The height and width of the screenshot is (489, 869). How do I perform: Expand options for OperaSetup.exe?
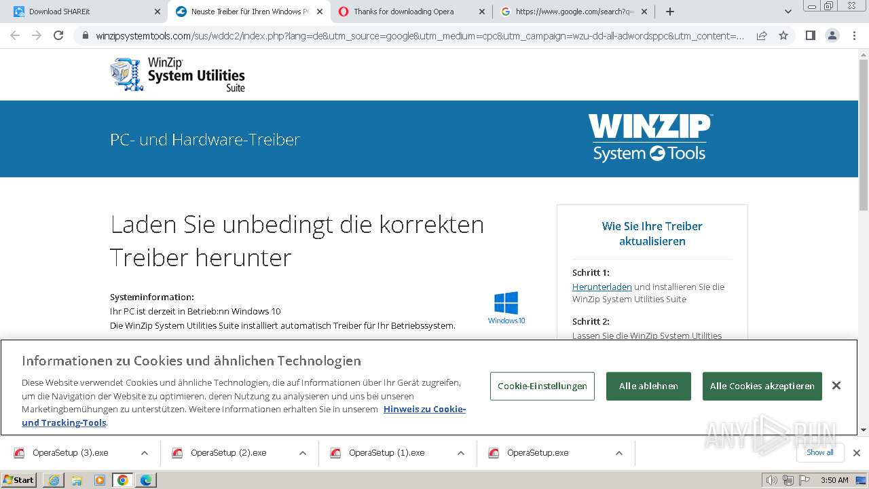coord(619,452)
